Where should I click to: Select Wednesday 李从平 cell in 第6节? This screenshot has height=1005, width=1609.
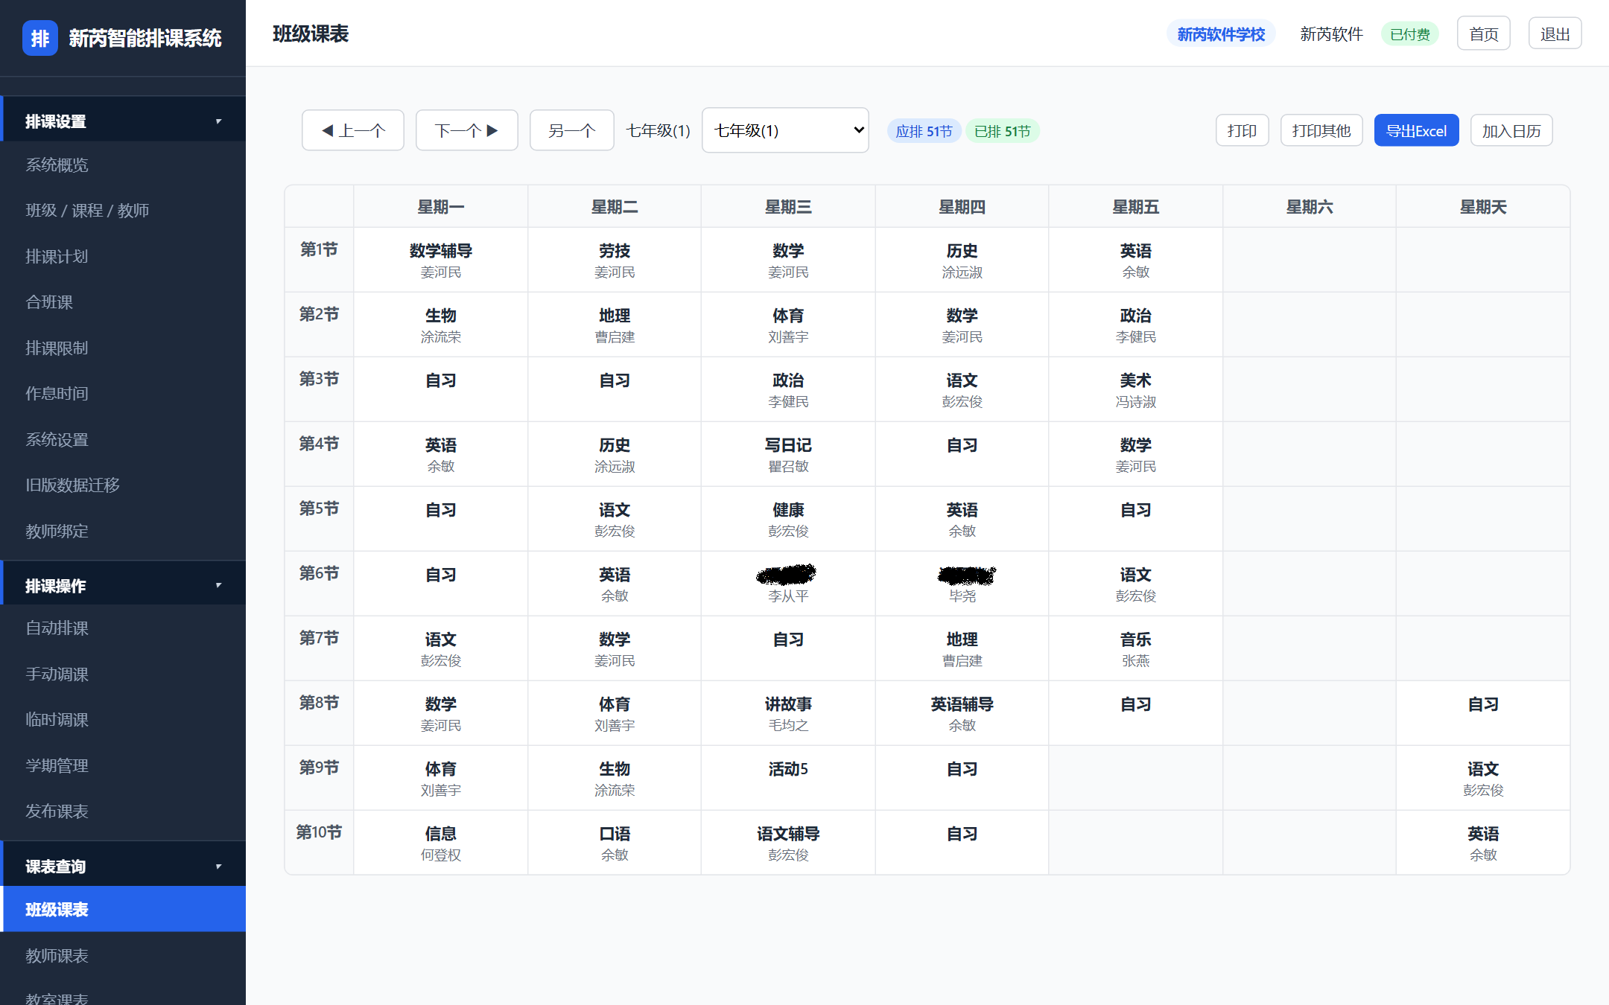[788, 584]
